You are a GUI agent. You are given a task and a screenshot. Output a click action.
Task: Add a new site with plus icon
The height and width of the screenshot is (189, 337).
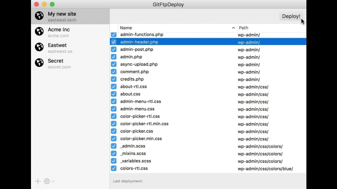pos(38,181)
